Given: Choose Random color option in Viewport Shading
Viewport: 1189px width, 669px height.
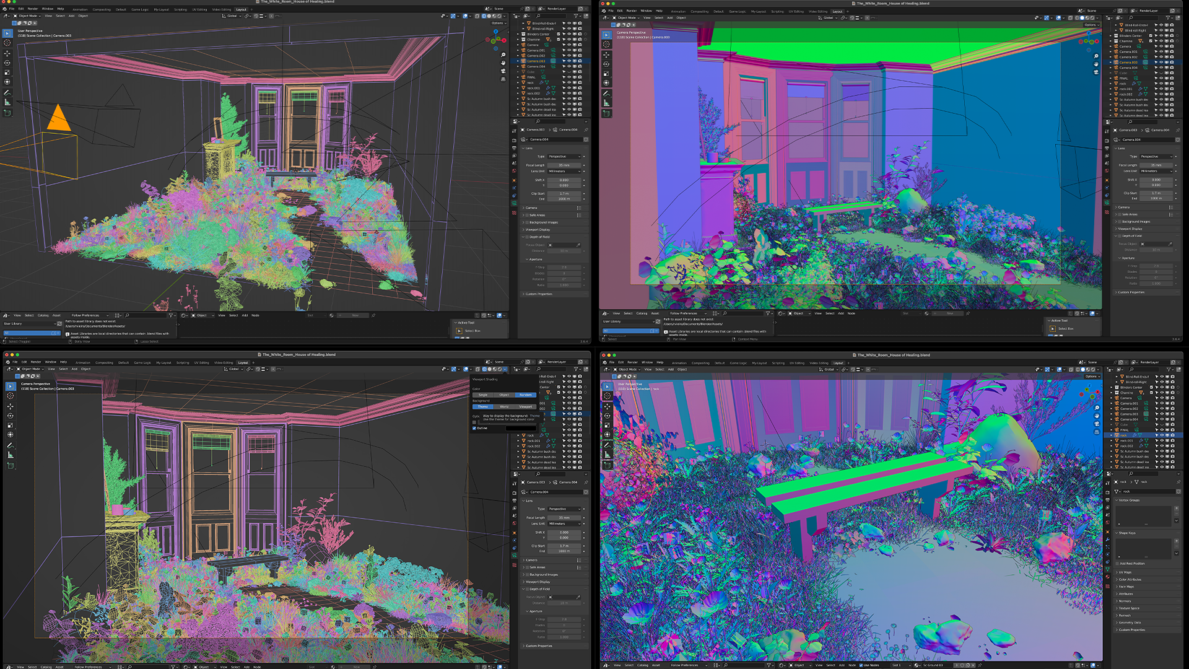Looking at the screenshot, I should pos(526,395).
